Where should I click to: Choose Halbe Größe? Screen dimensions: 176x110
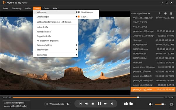click(x=55, y=27)
